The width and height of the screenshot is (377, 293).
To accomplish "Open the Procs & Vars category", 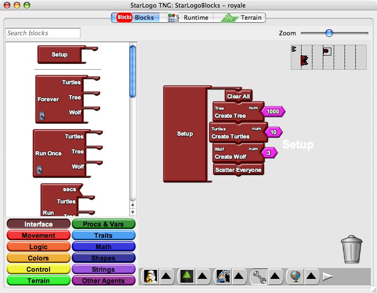I will pos(103,224).
